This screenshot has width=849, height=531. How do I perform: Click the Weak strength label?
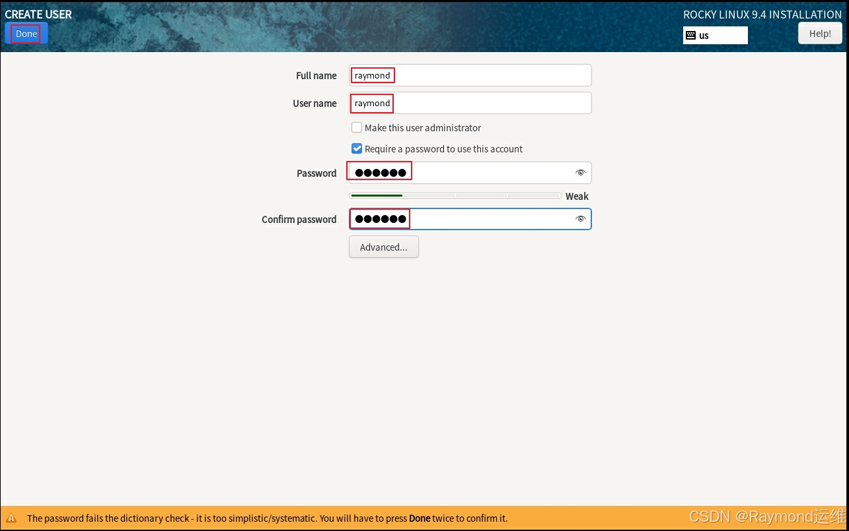pos(577,196)
